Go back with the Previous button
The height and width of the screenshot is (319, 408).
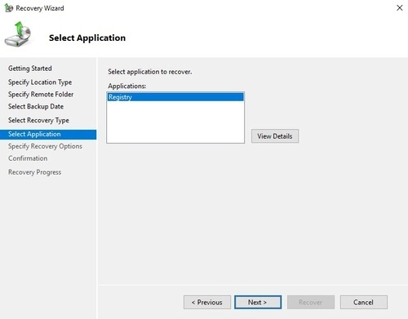207,302
